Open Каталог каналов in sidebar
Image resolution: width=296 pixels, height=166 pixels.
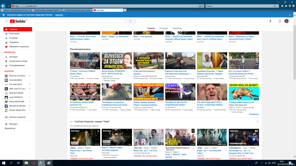click(17, 117)
